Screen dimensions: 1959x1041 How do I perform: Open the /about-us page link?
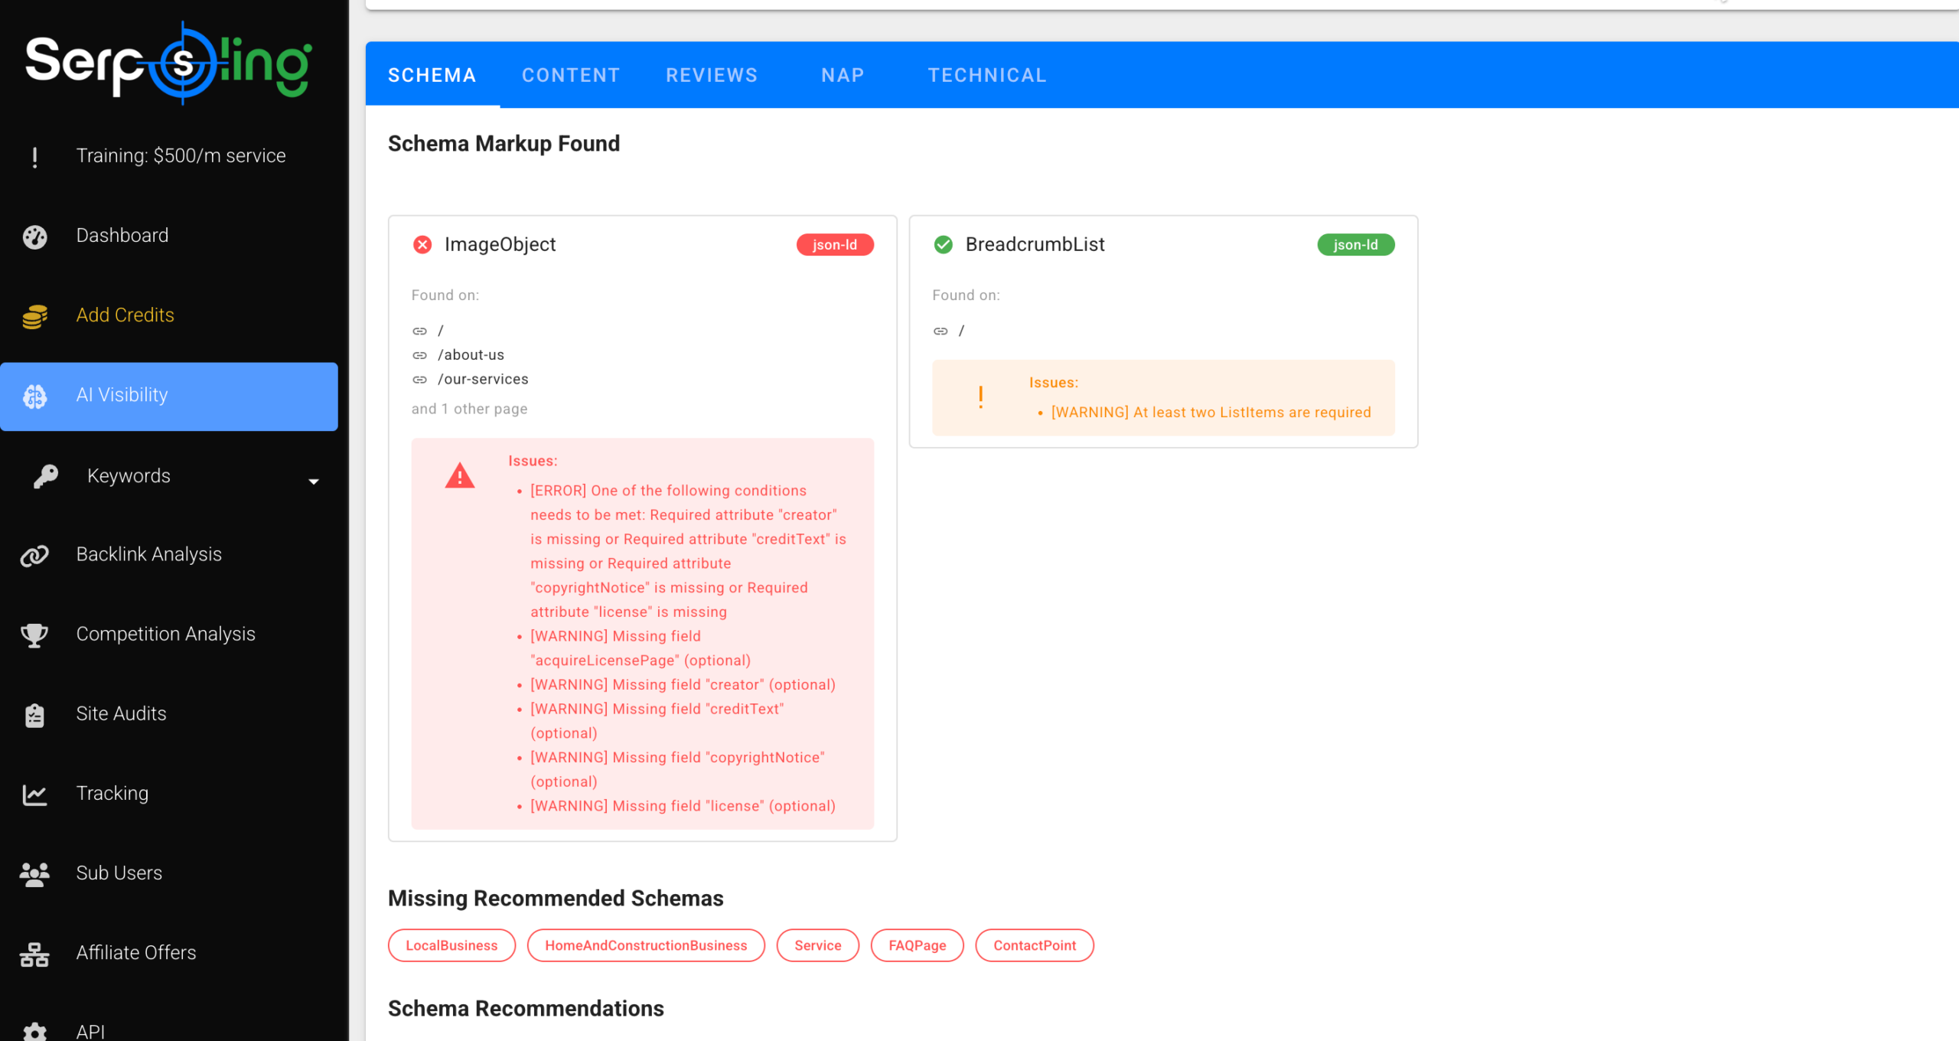pyautogui.click(x=471, y=355)
